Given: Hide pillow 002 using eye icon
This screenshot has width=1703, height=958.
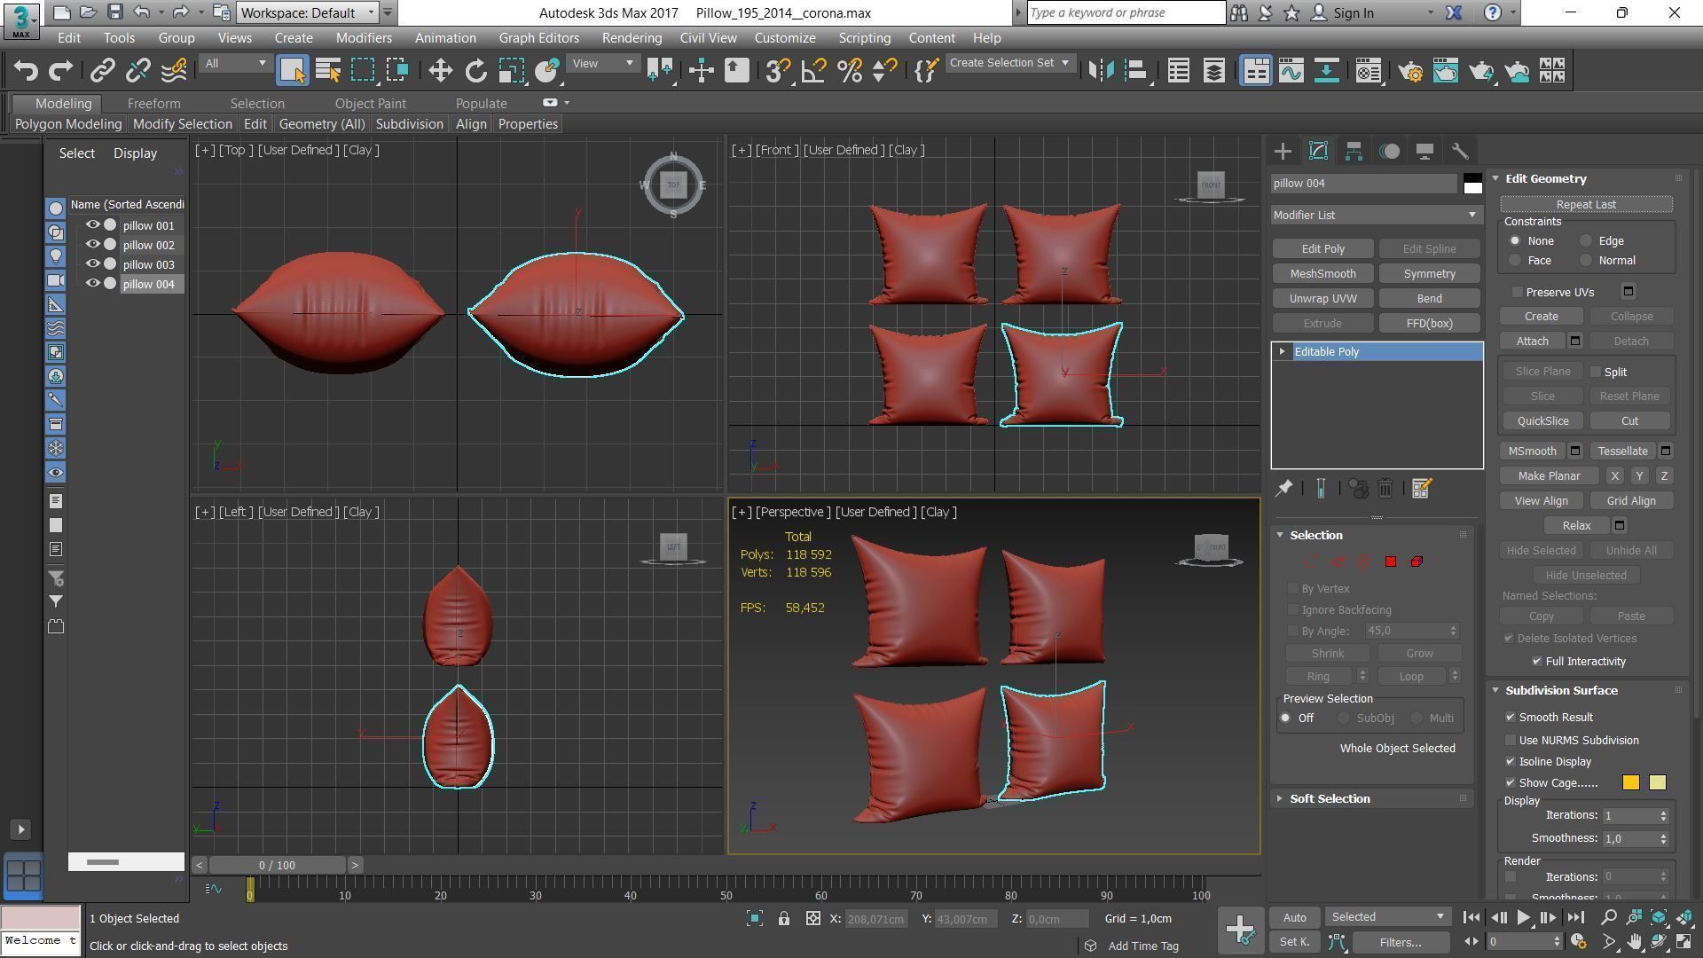Looking at the screenshot, I should (x=92, y=245).
